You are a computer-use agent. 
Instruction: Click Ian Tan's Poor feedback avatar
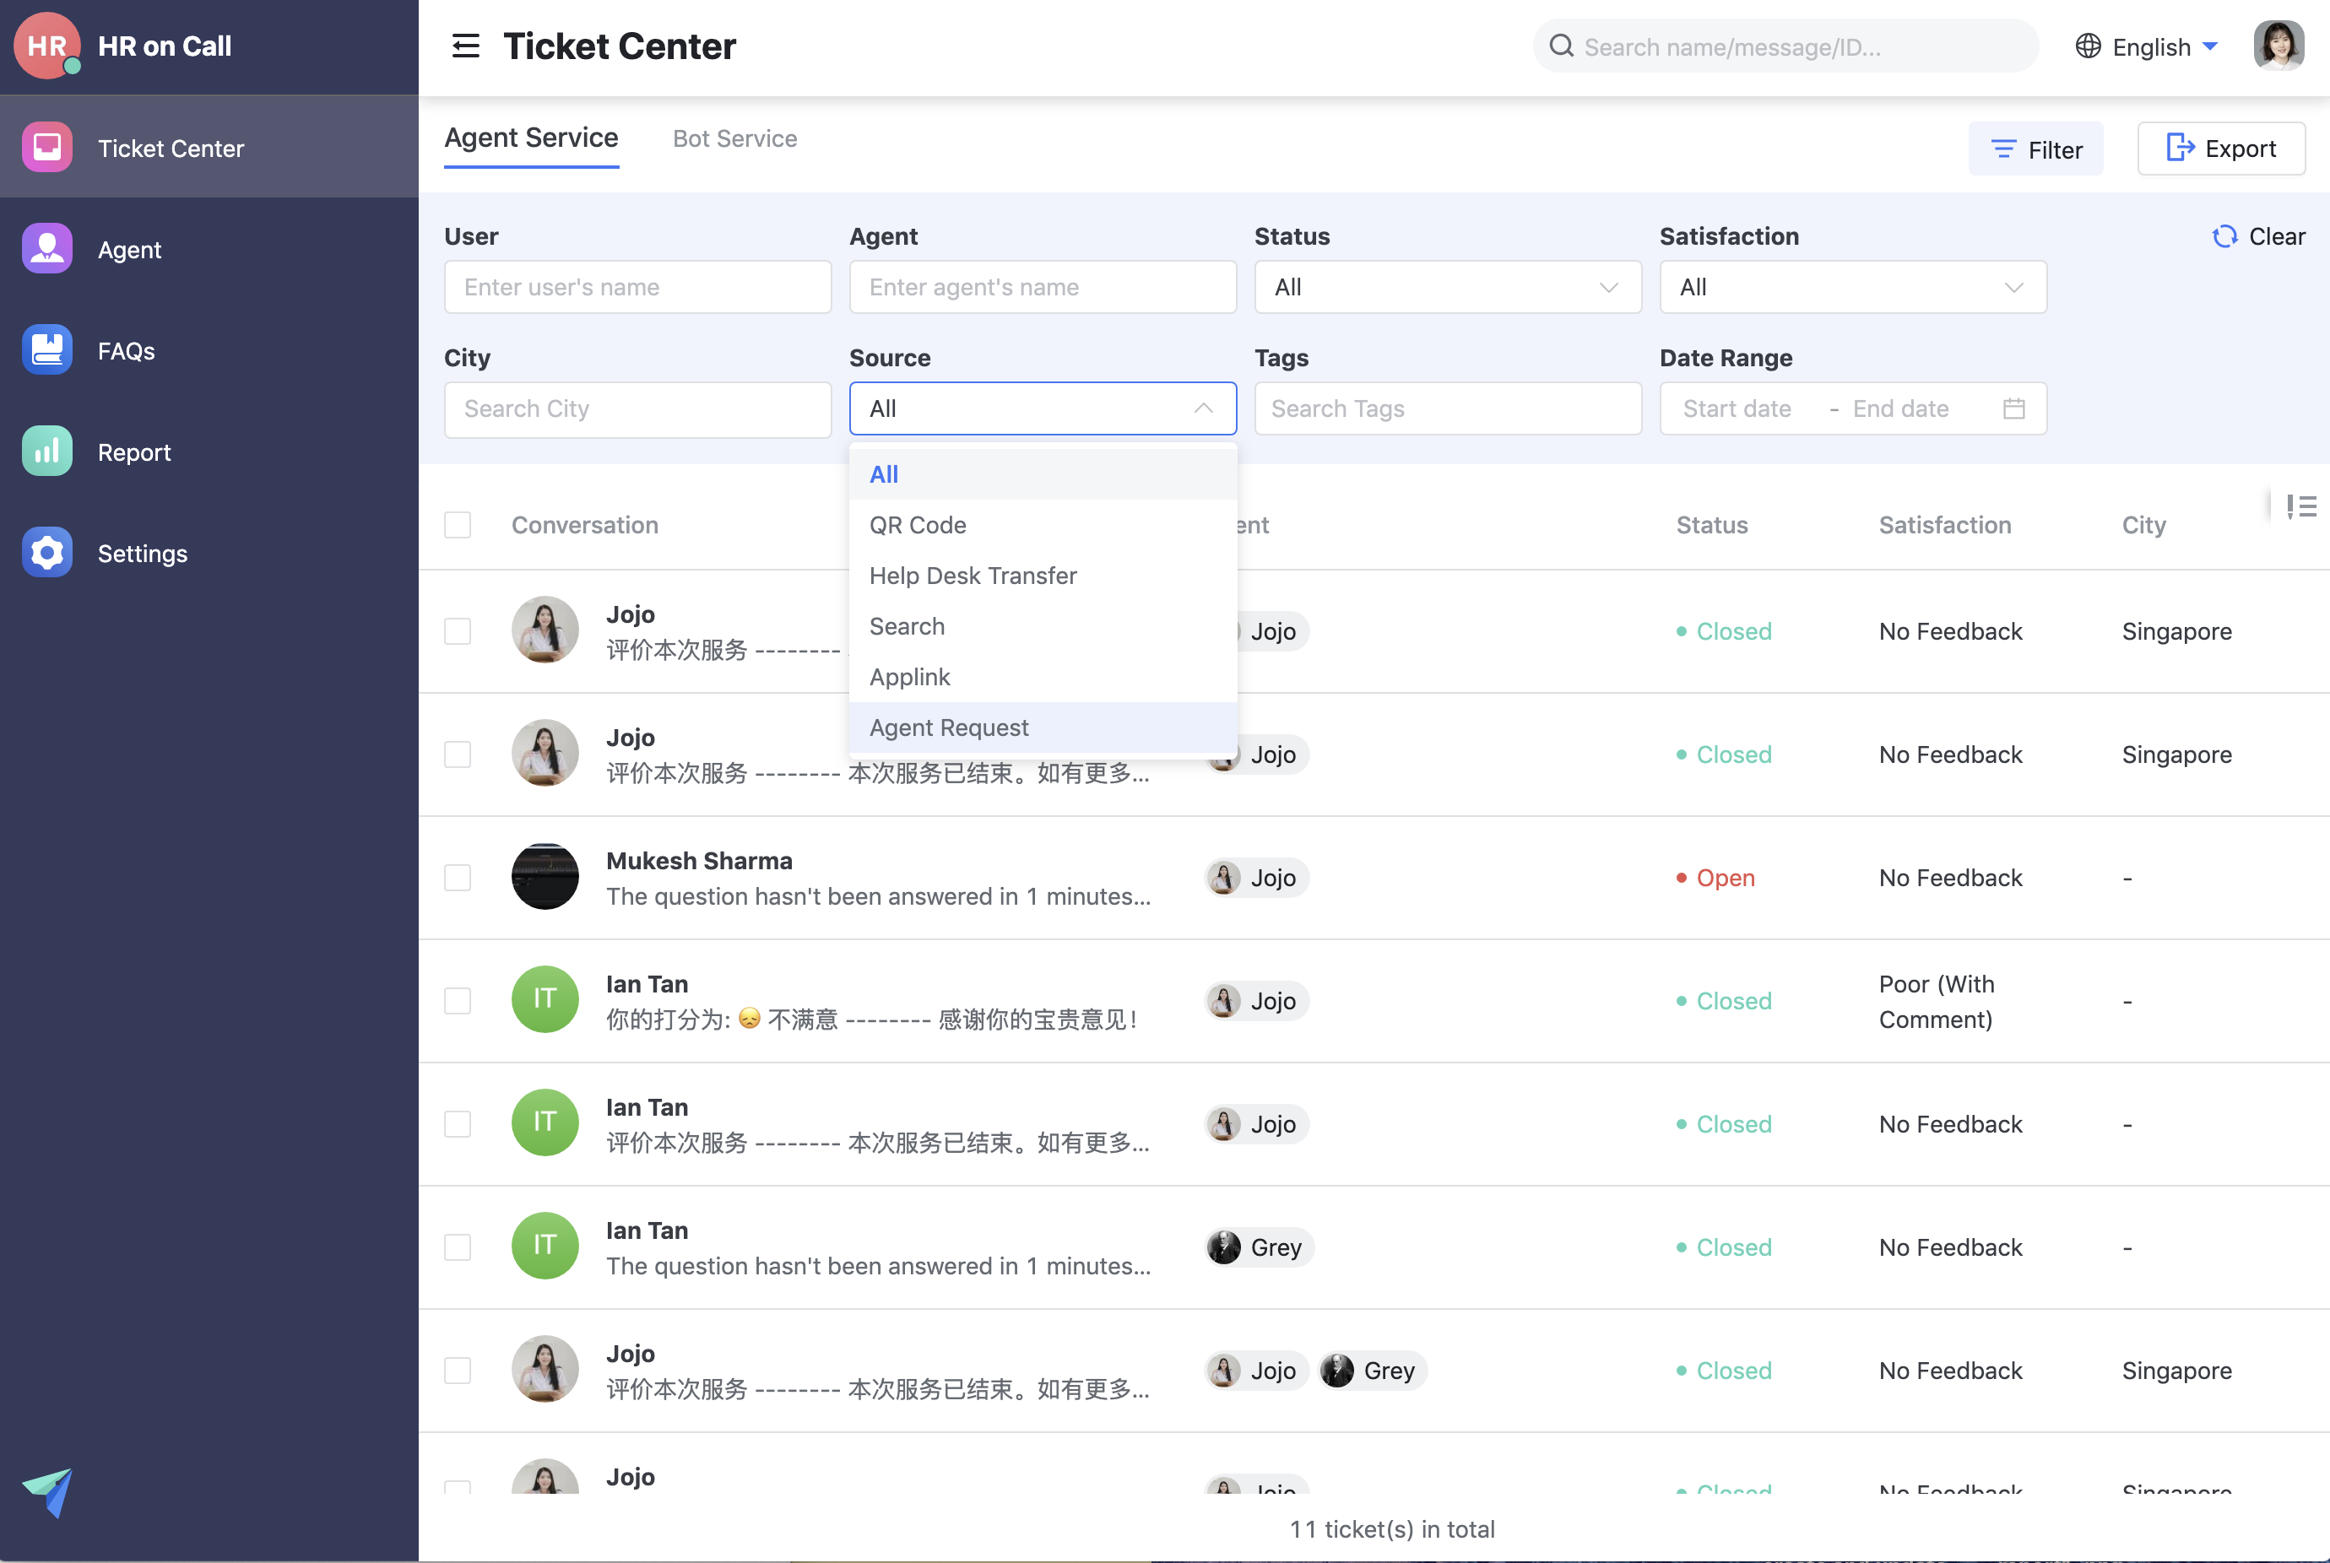pos(545,1000)
